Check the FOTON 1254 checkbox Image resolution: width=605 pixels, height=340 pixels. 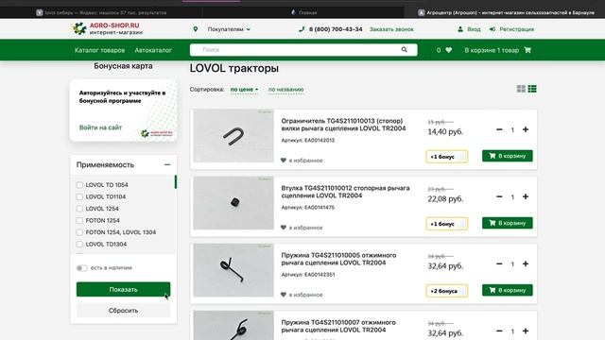(79, 220)
